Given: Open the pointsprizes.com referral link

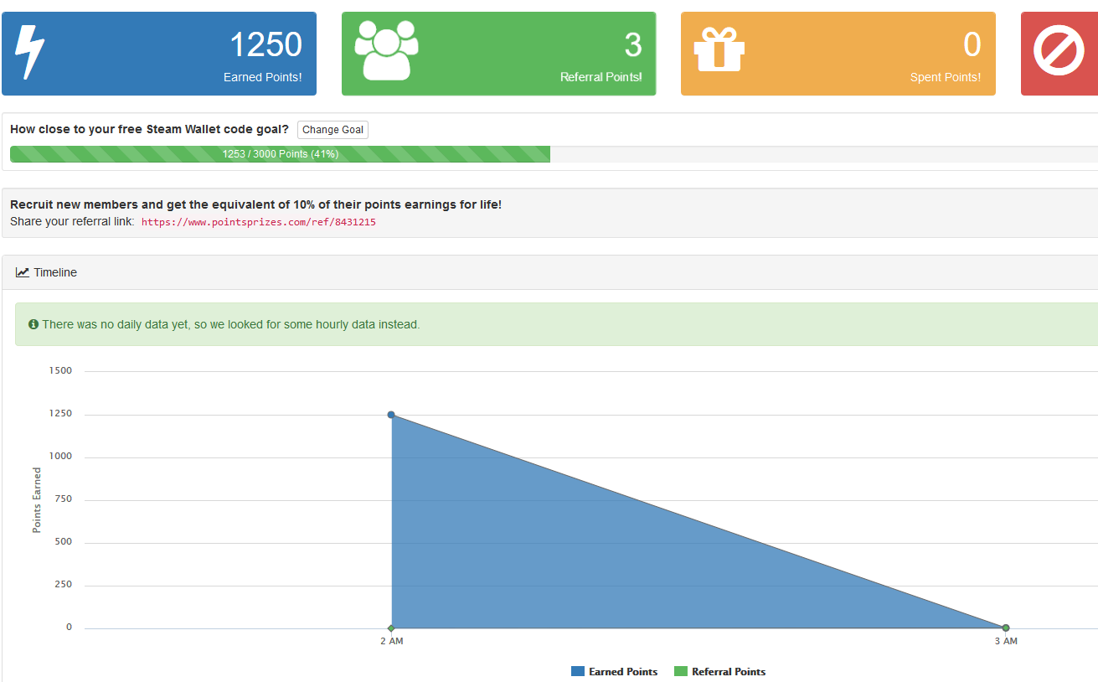Looking at the screenshot, I should [258, 223].
